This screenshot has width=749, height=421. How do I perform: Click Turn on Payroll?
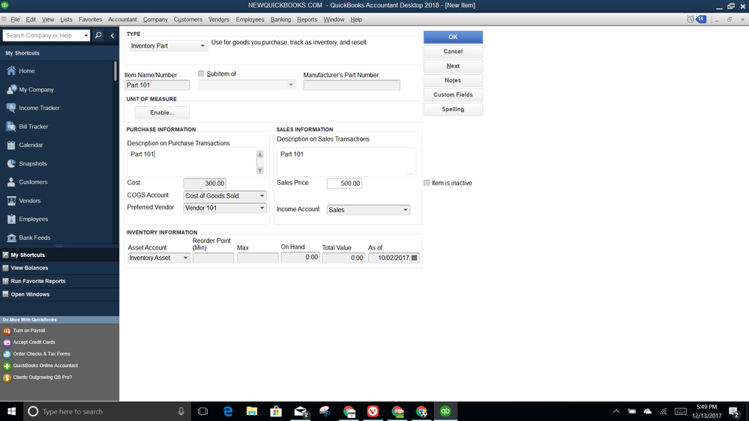pyautogui.click(x=28, y=330)
